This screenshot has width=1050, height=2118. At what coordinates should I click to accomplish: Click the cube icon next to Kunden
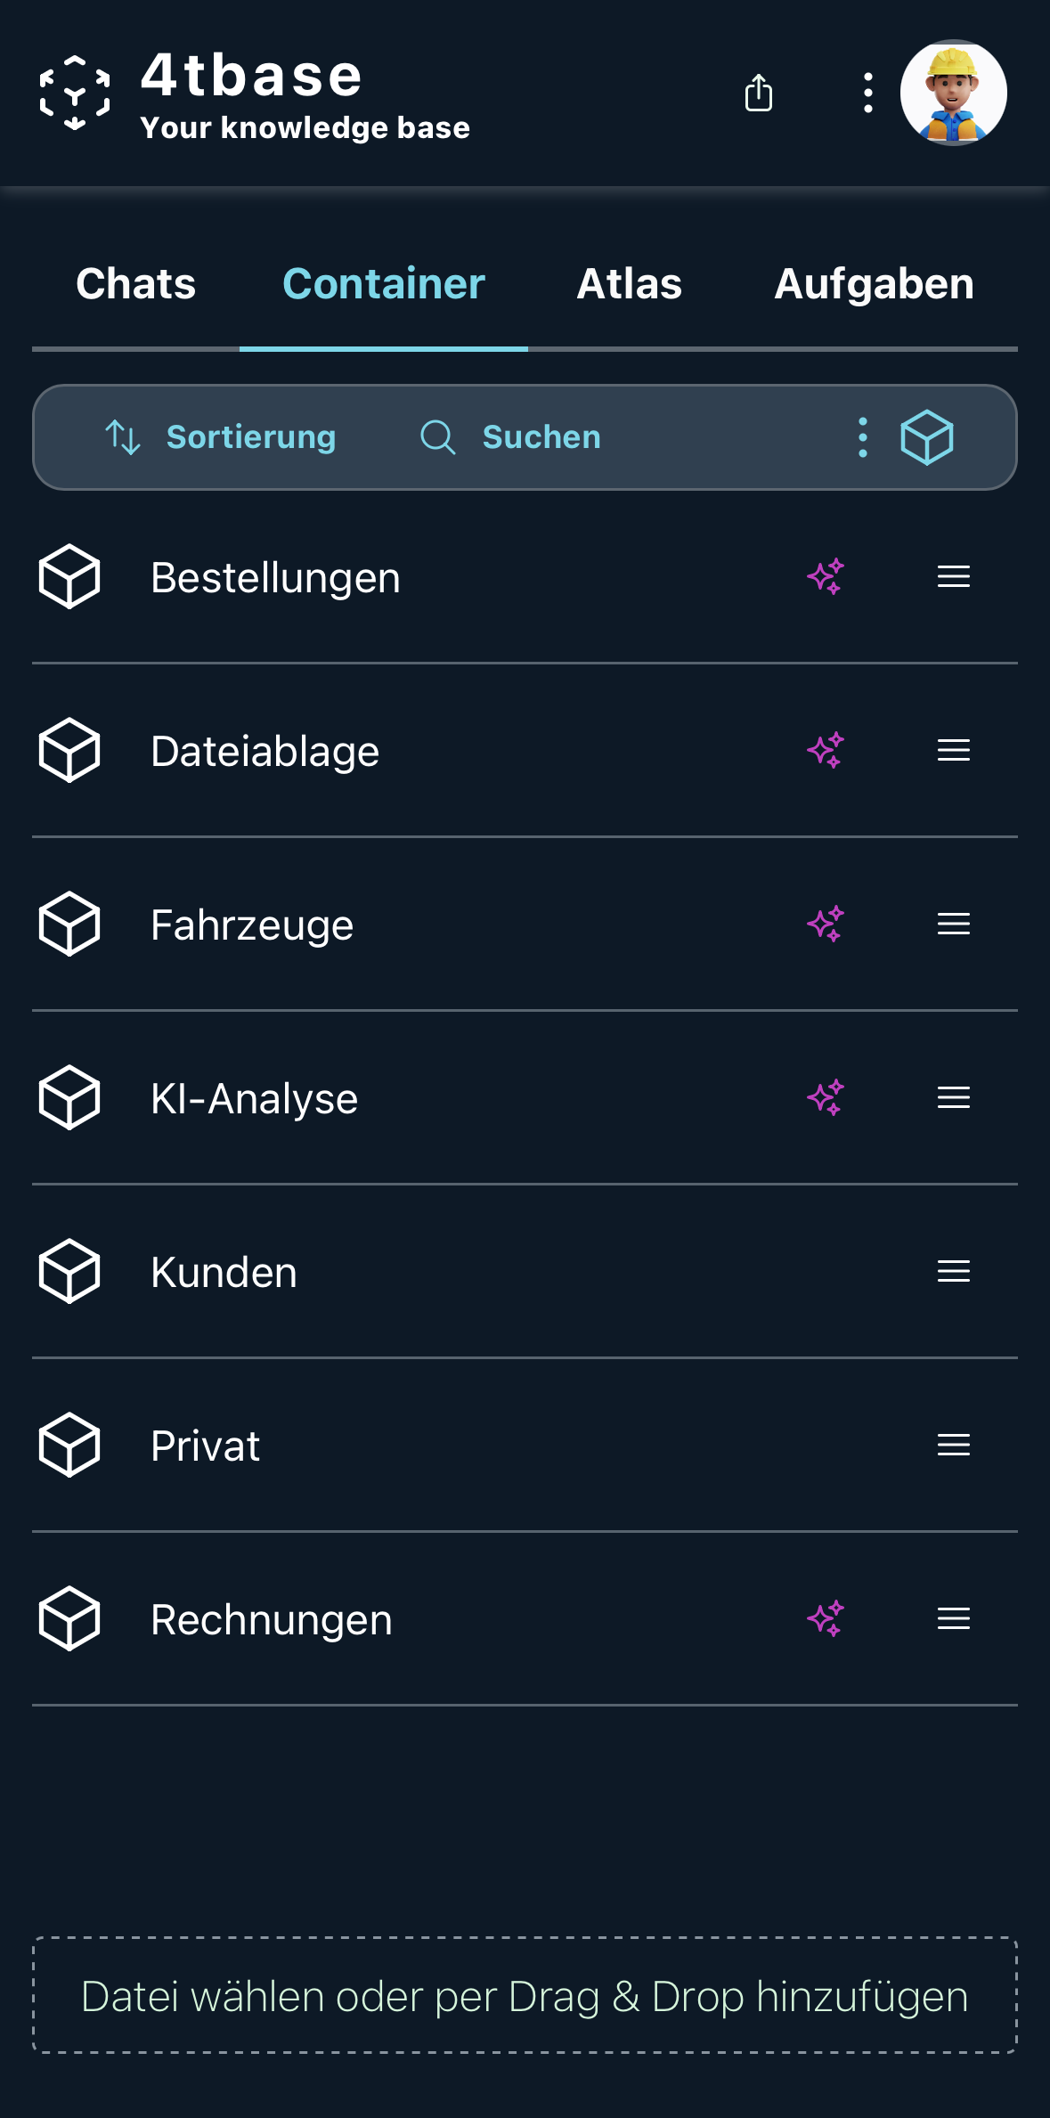click(x=69, y=1272)
